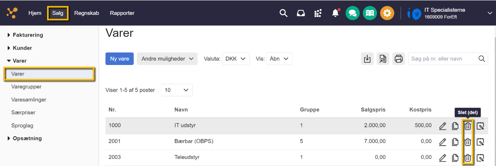Go to Varegrupper in the sidebar
The height and width of the screenshot is (166, 496).
tap(26, 87)
